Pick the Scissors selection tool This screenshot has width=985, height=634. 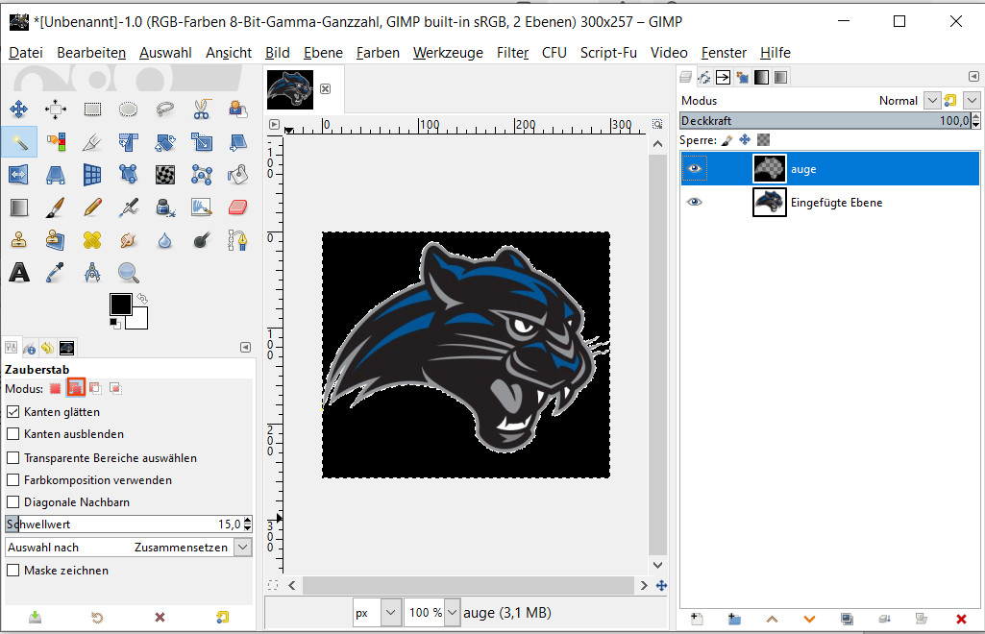click(x=201, y=109)
